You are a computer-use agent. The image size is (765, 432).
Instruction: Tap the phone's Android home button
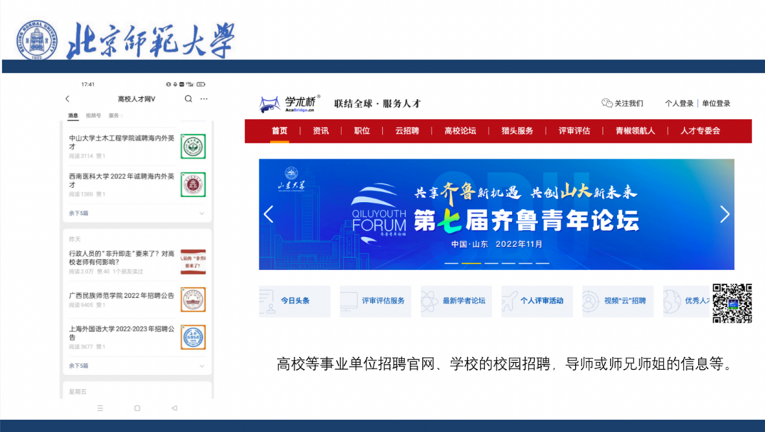pyautogui.click(x=137, y=408)
